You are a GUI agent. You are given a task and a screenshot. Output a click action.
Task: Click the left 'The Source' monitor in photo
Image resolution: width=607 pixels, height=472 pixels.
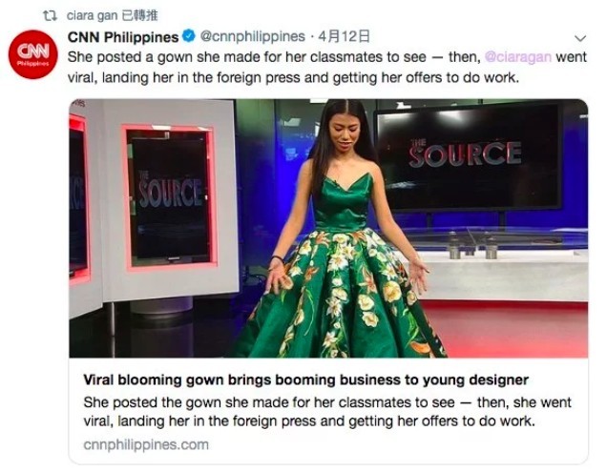pos(170,194)
